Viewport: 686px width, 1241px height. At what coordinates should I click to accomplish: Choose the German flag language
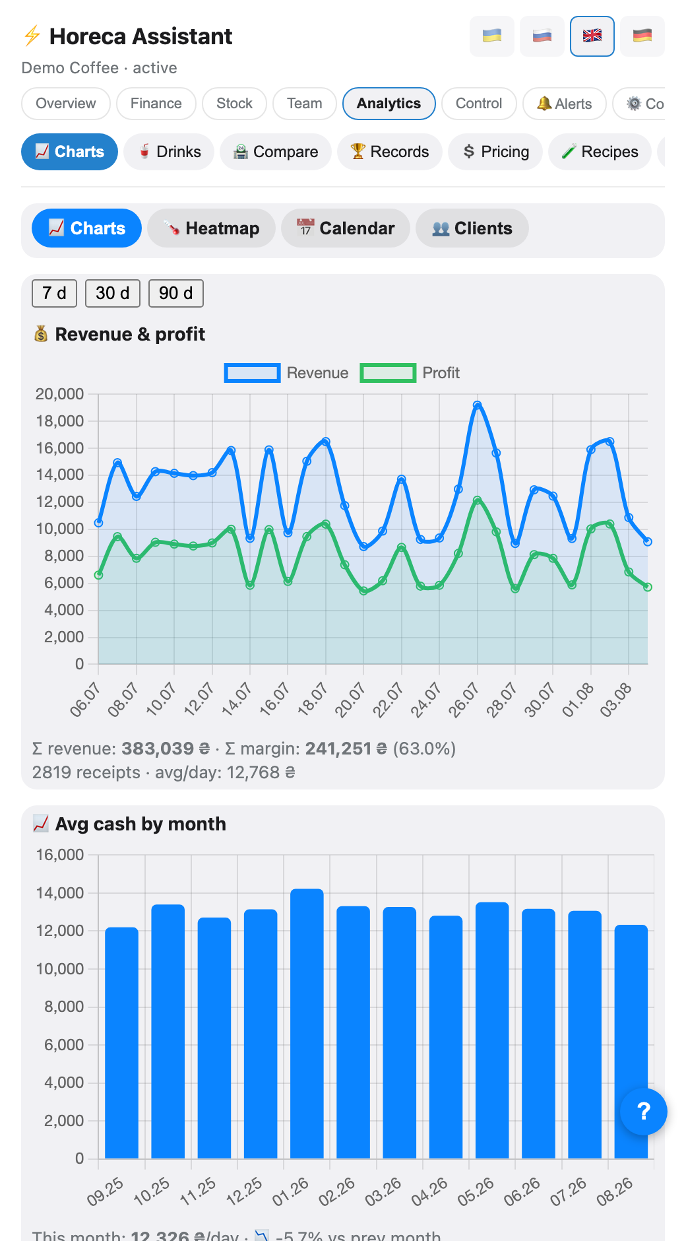642,36
